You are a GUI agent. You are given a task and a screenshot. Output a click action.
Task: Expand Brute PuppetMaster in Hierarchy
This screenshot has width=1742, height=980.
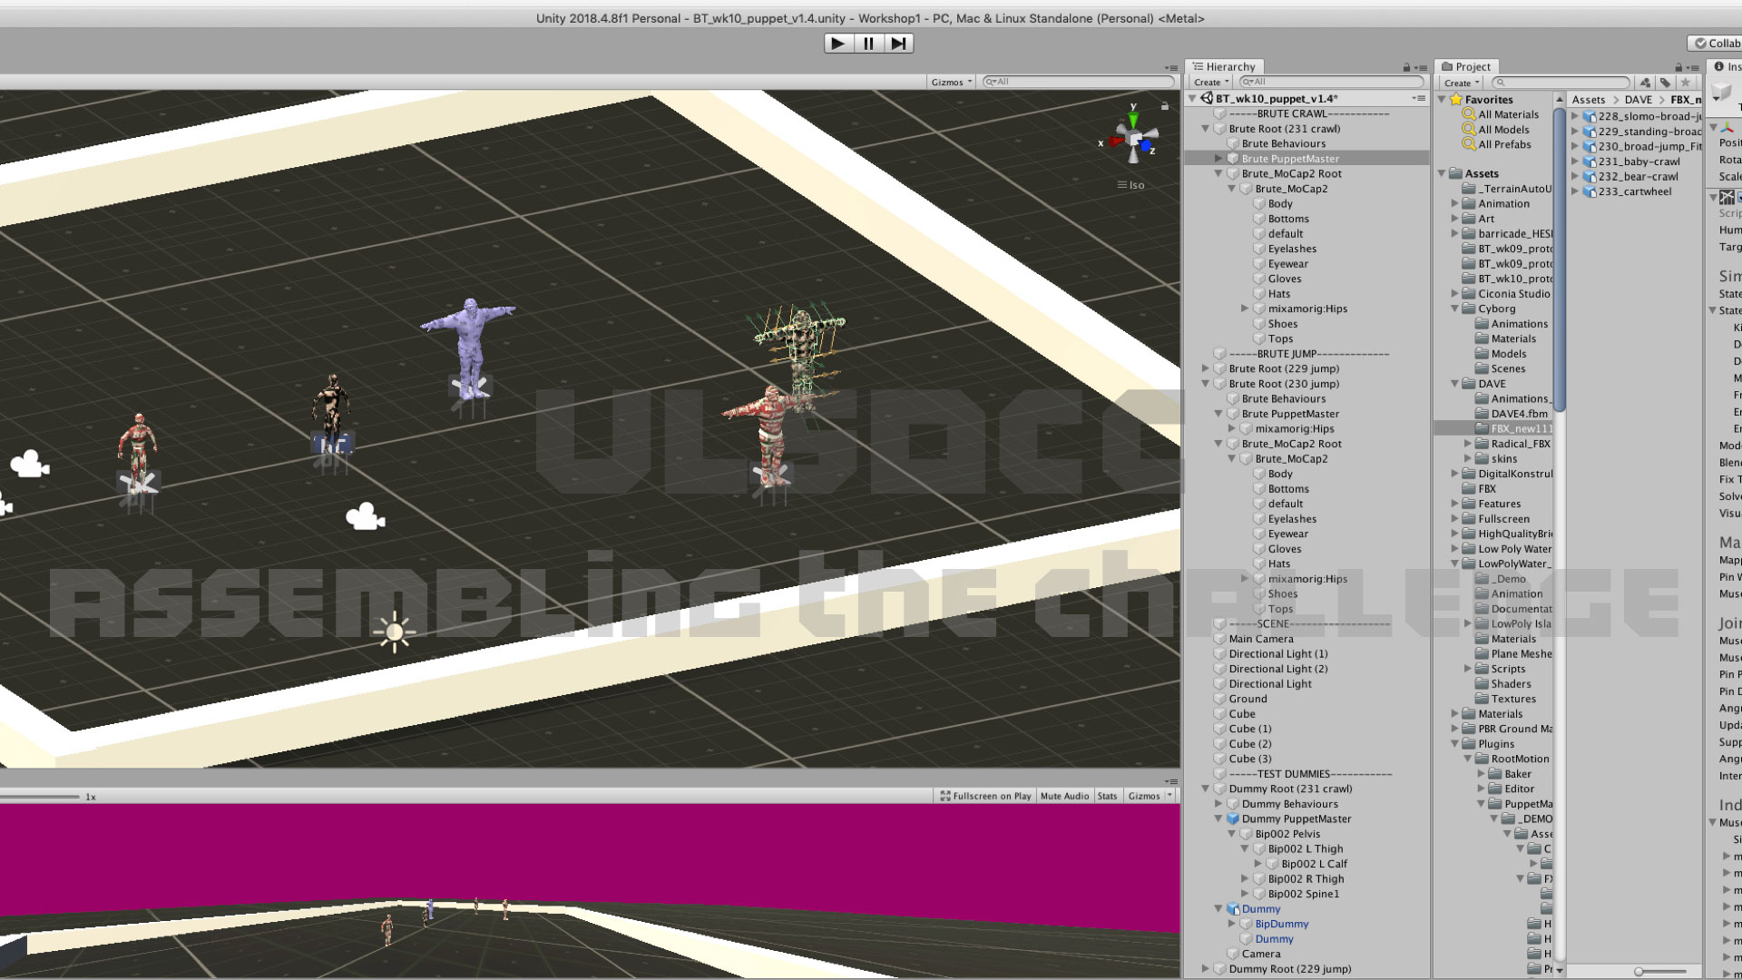click(x=1218, y=159)
